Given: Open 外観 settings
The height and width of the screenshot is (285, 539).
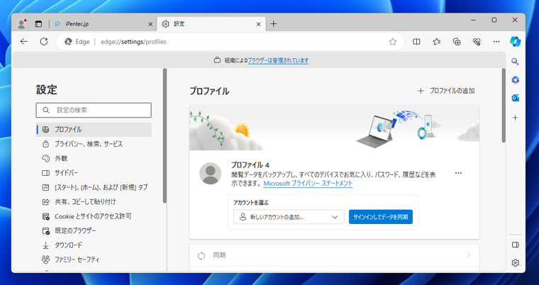Looking at the screenshot, I should [94, 159].
